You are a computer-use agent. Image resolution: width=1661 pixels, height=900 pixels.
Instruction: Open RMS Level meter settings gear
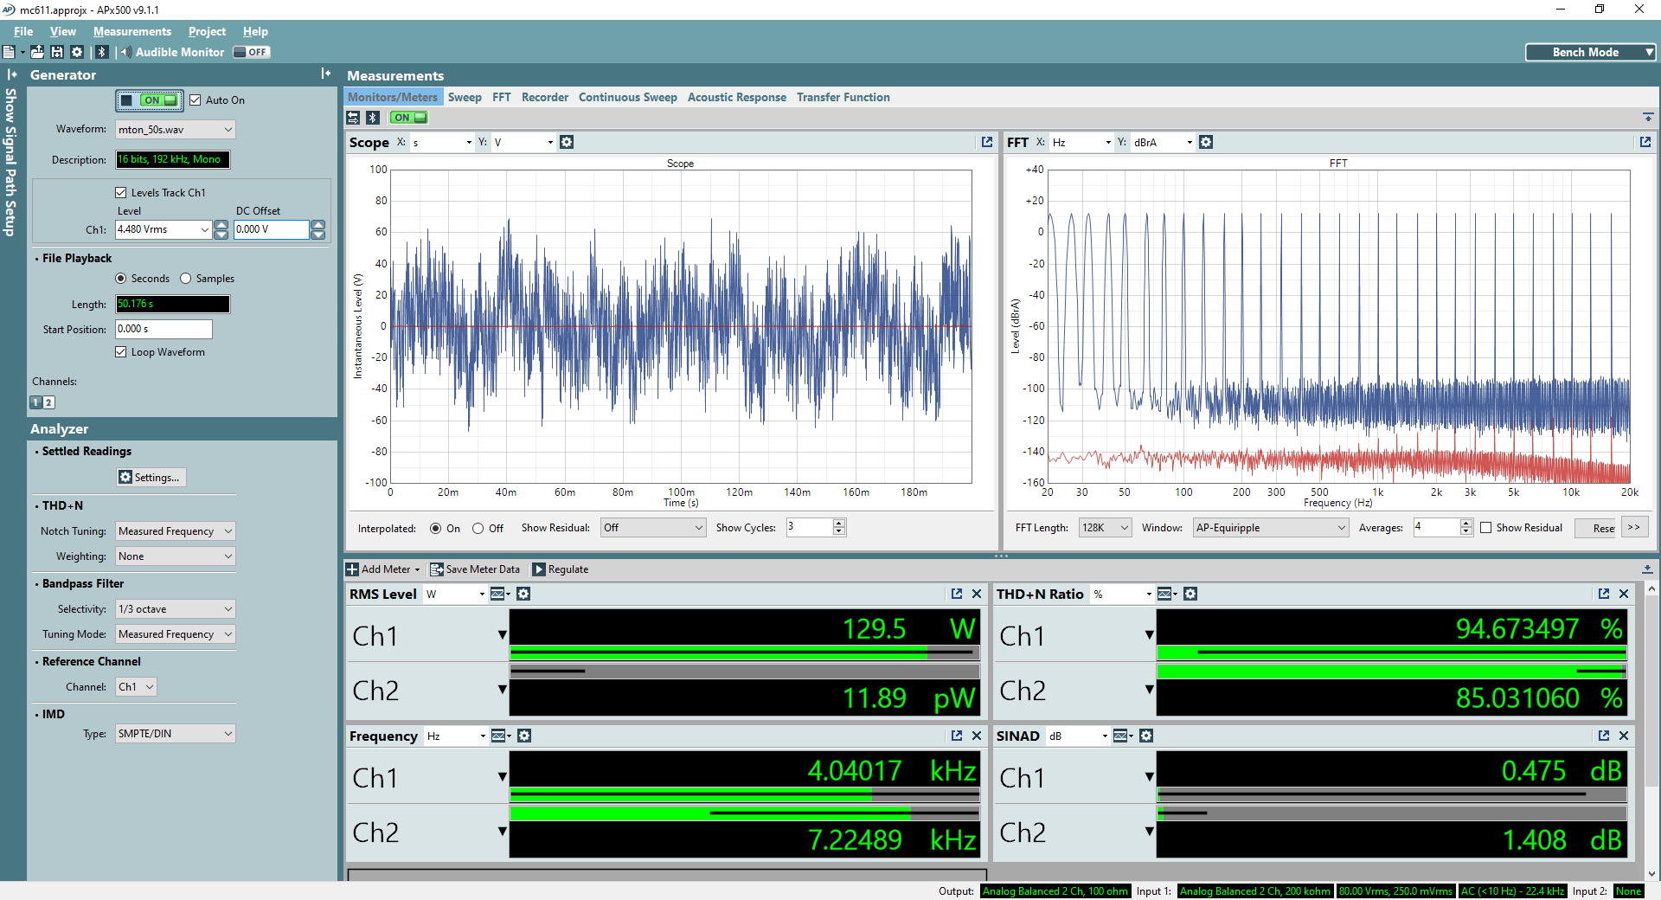click(x=523, y=594)
